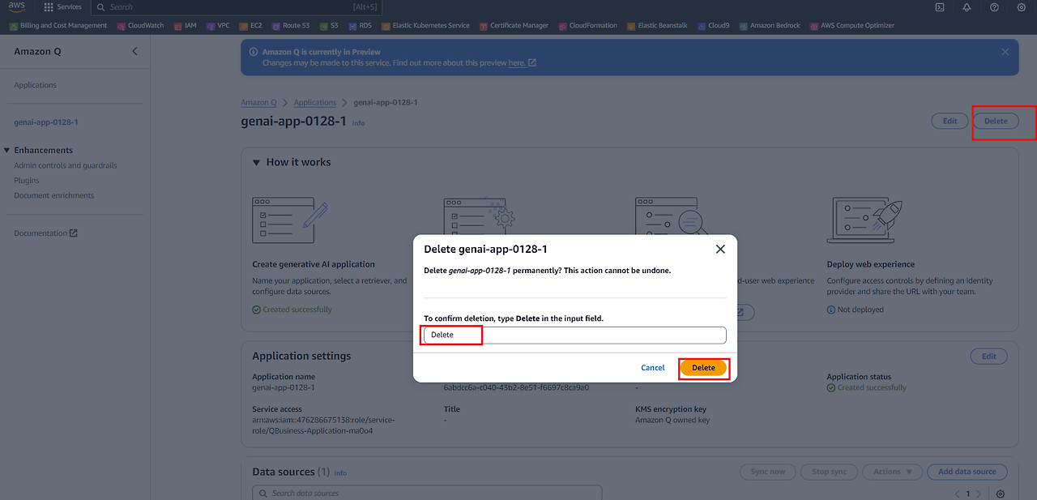Open the VPC shortcut
This screenshot has height=500, width=1037.
pyautogui.click(x=218, y=26)
